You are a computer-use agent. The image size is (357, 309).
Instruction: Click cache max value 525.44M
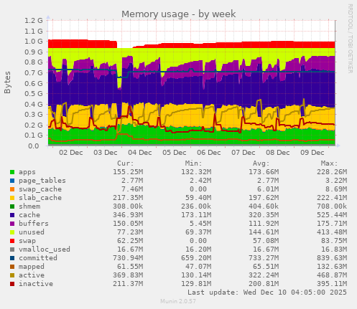pos(332,215)
